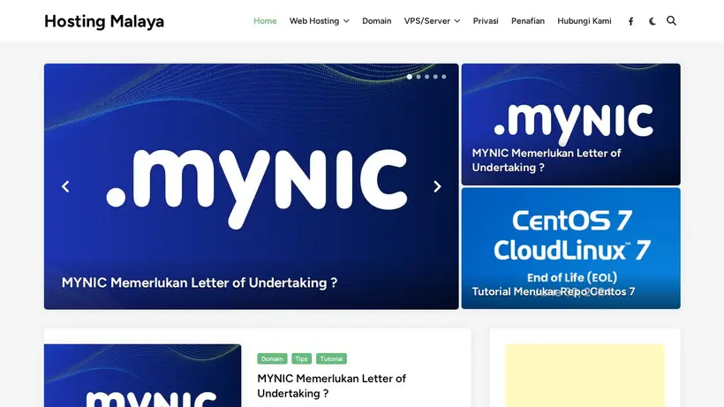The height and width of the screenshot is (407, 724).
Task: Open the article-list MYNIC Memerlukan Letter headline
Action: click(x=331, y=386)
